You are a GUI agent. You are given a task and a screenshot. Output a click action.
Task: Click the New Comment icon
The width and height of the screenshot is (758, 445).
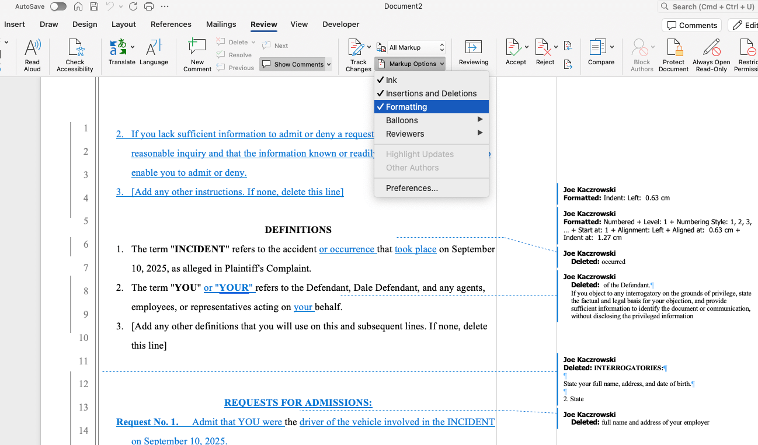point(197,50)
